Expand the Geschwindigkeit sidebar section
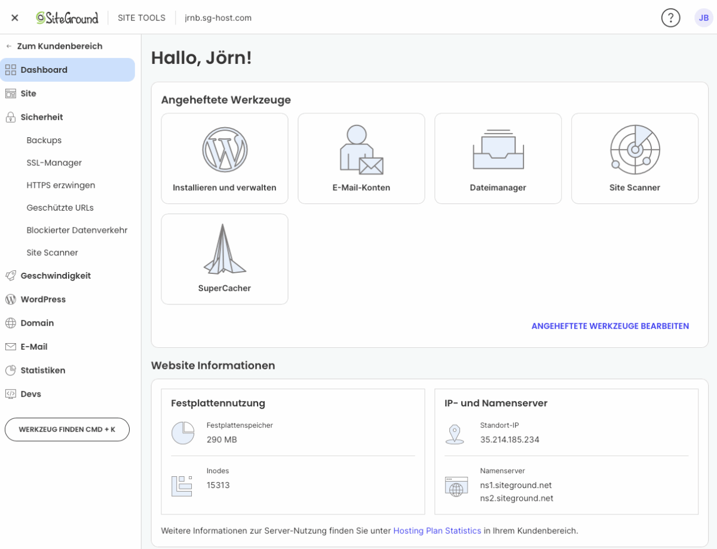This screenshot has height=549, width=717. point(56,276)
